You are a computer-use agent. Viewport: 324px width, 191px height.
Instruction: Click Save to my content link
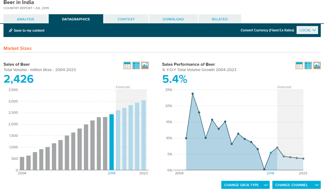pos(29,31)
